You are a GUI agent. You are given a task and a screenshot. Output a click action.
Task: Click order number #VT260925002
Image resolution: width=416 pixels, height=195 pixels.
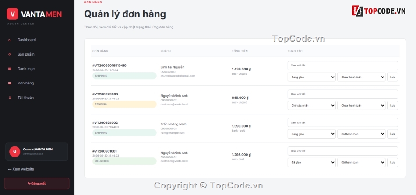coord(105,123)
